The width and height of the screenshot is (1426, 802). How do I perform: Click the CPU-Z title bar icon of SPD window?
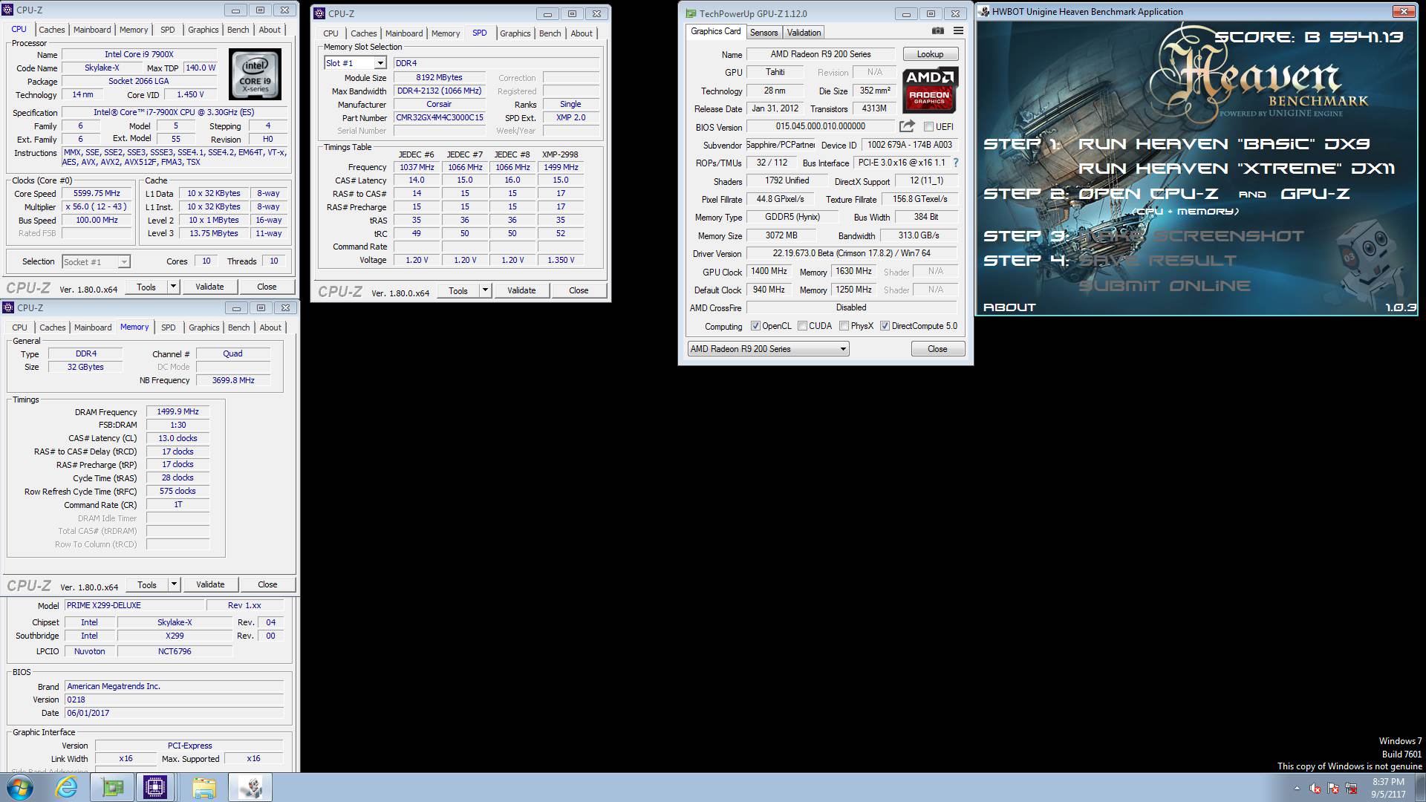[319, 13]
